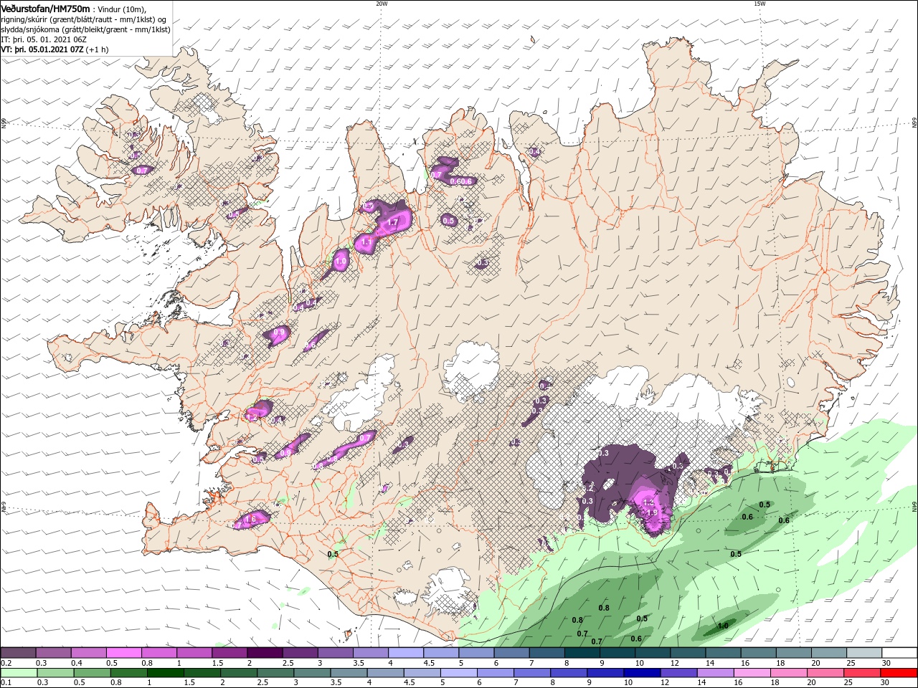Screen dimensions: 918x688
Task: Pick the top-row legend swatch between 12 and 14
Action: [688, 653]
